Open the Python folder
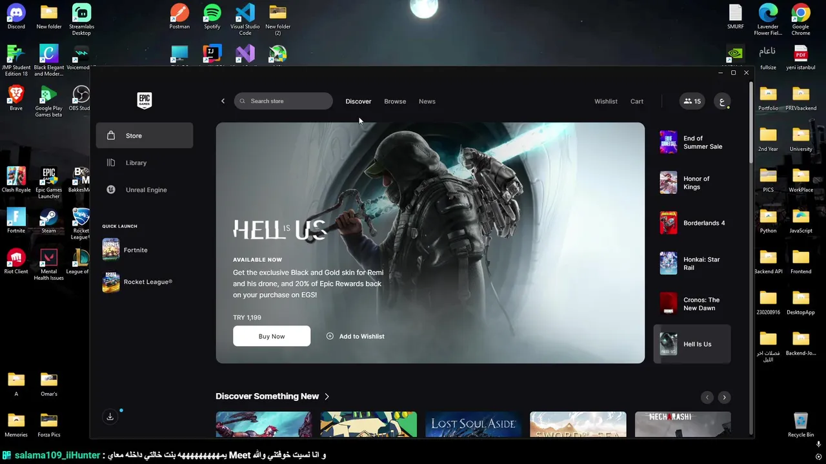Screen dimensions: 826x464 point(768,220)
